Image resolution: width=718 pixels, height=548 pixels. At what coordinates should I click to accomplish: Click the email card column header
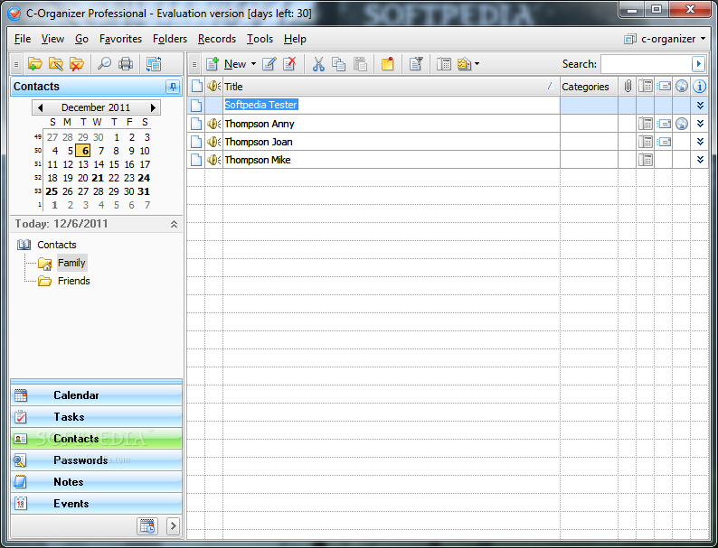click(x=664, y=86)
